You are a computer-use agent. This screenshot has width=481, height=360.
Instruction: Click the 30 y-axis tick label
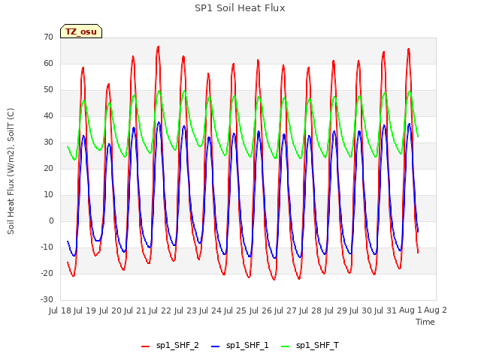click(48, 142)
